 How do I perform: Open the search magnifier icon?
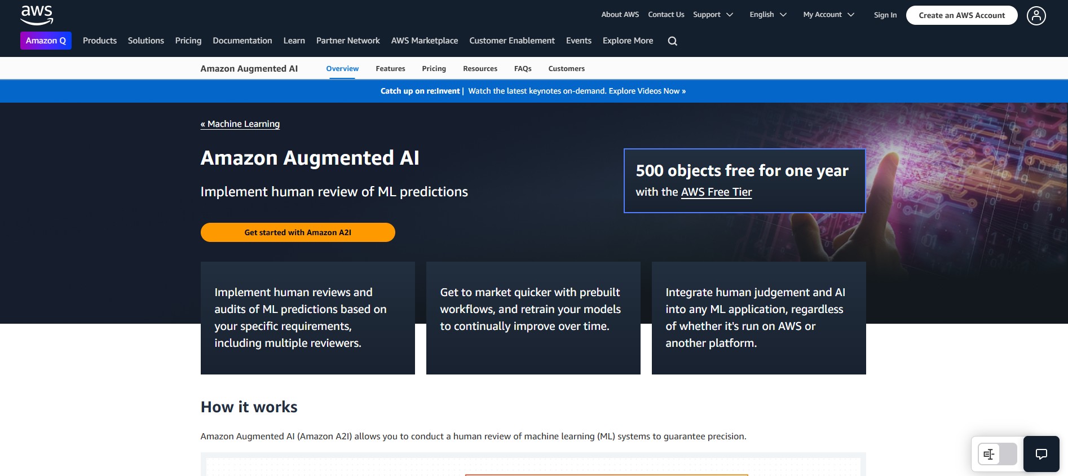point(672,41)
